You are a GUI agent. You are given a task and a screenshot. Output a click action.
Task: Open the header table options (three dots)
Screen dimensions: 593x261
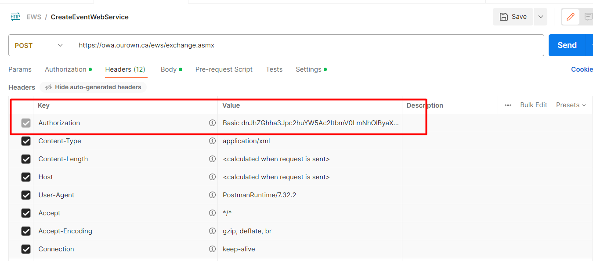click(508, 105)
